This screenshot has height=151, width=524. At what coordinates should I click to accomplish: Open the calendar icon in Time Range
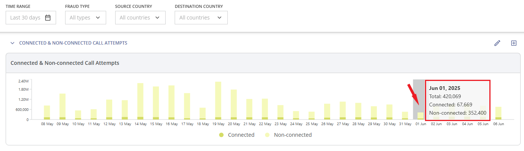48,18
